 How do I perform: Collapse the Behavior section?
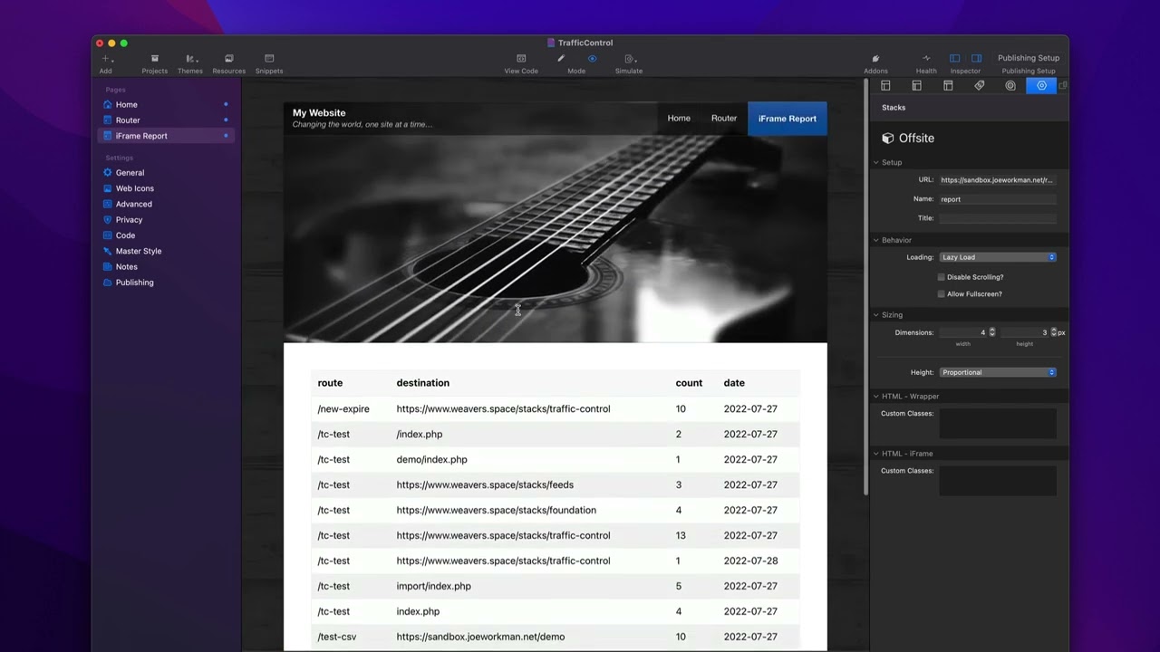point(876,240)
